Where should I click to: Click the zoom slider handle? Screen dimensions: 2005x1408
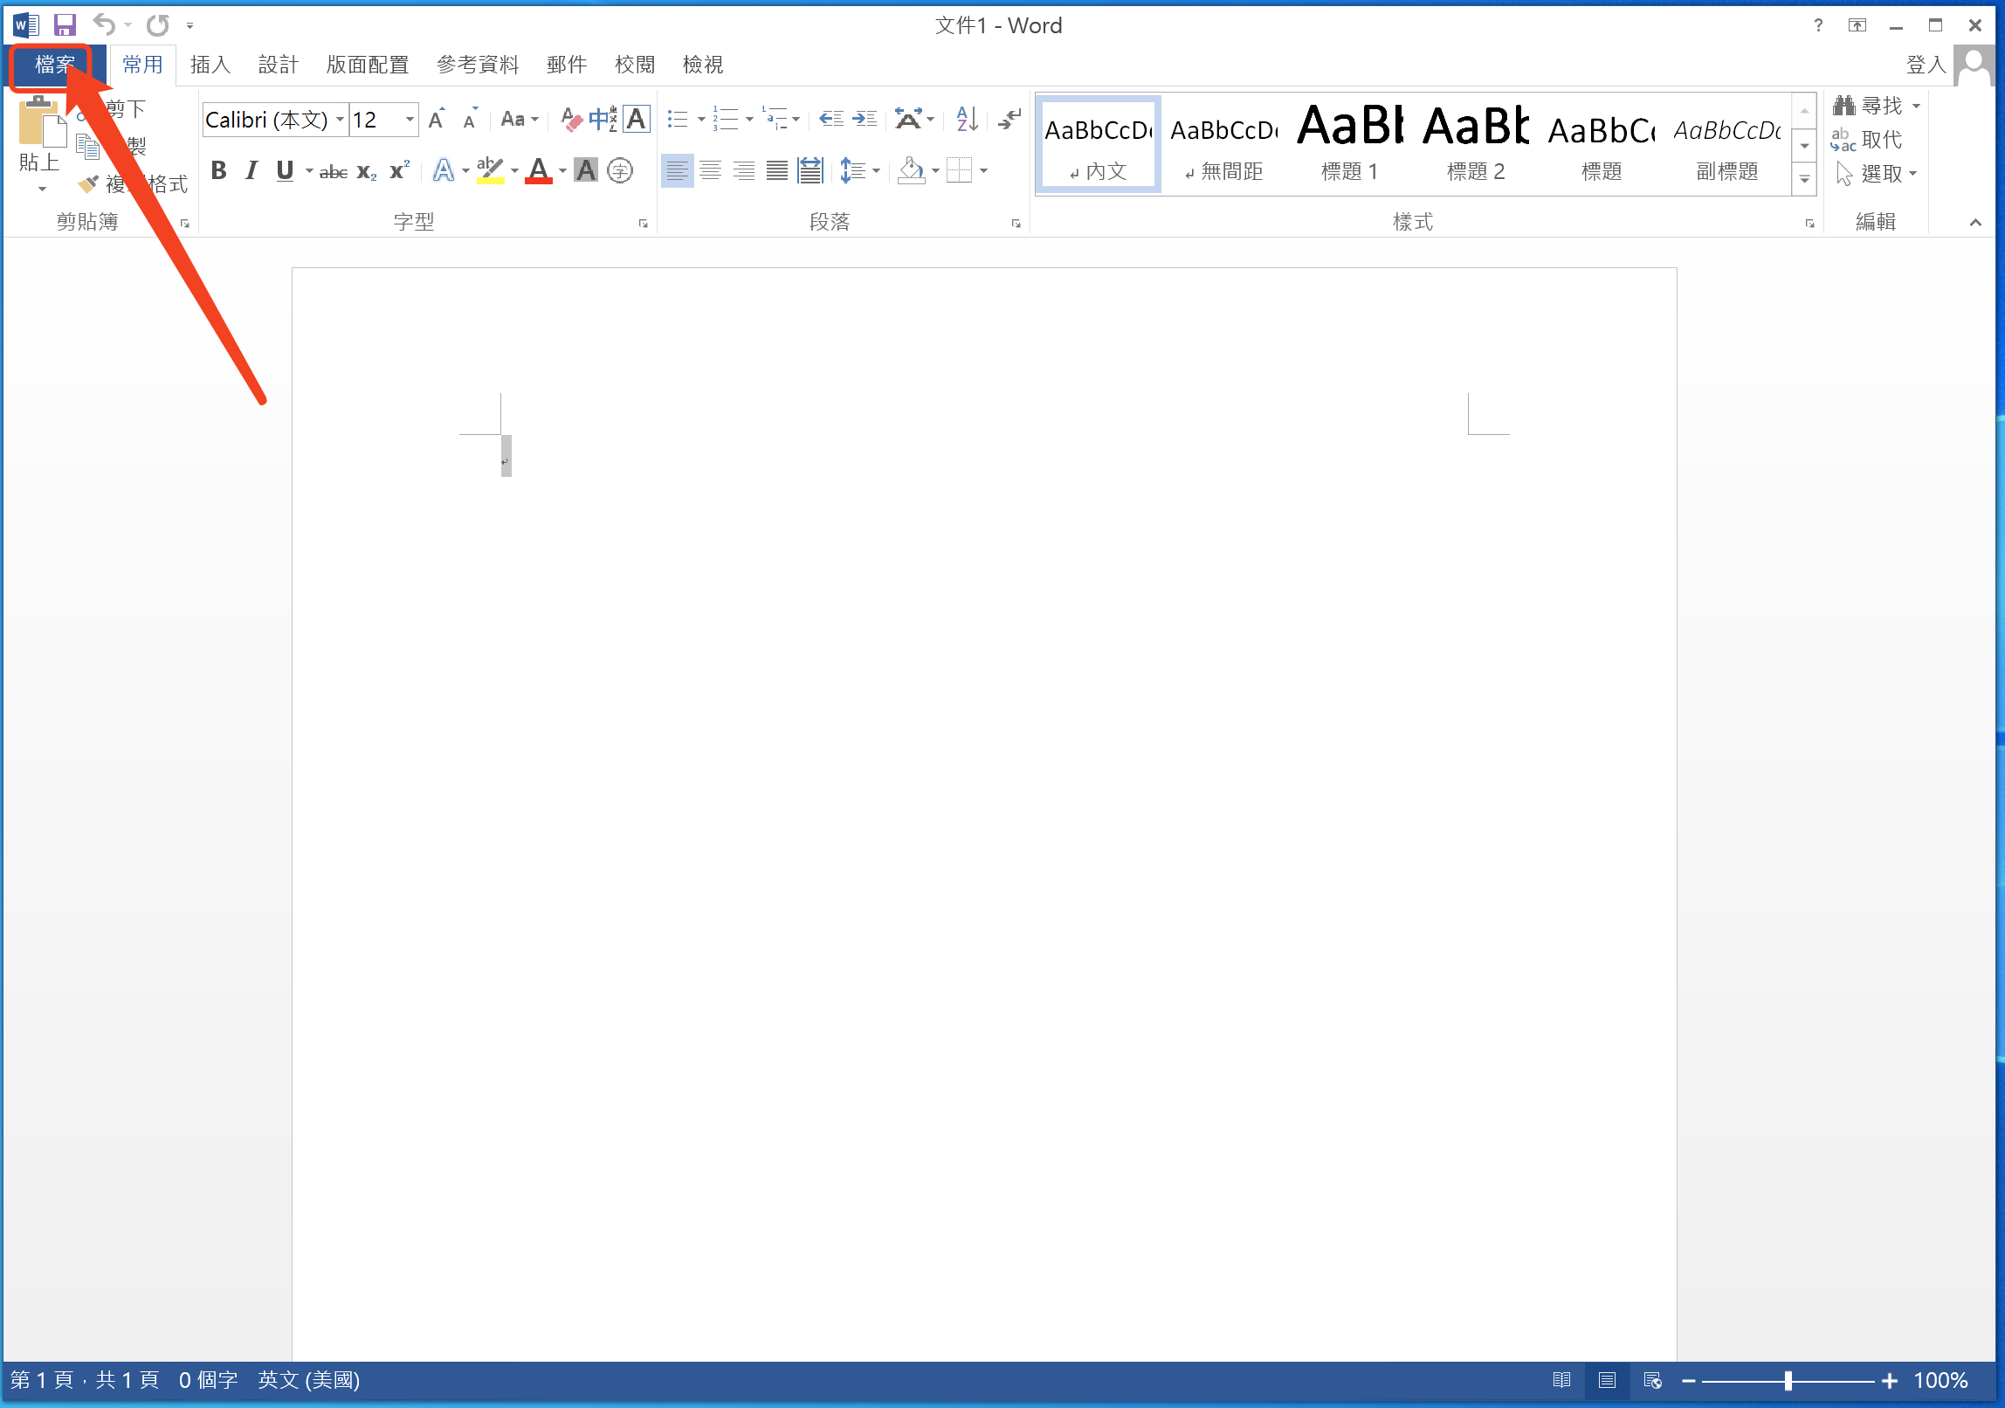pyautogui.click(x=1788, y=1380)
